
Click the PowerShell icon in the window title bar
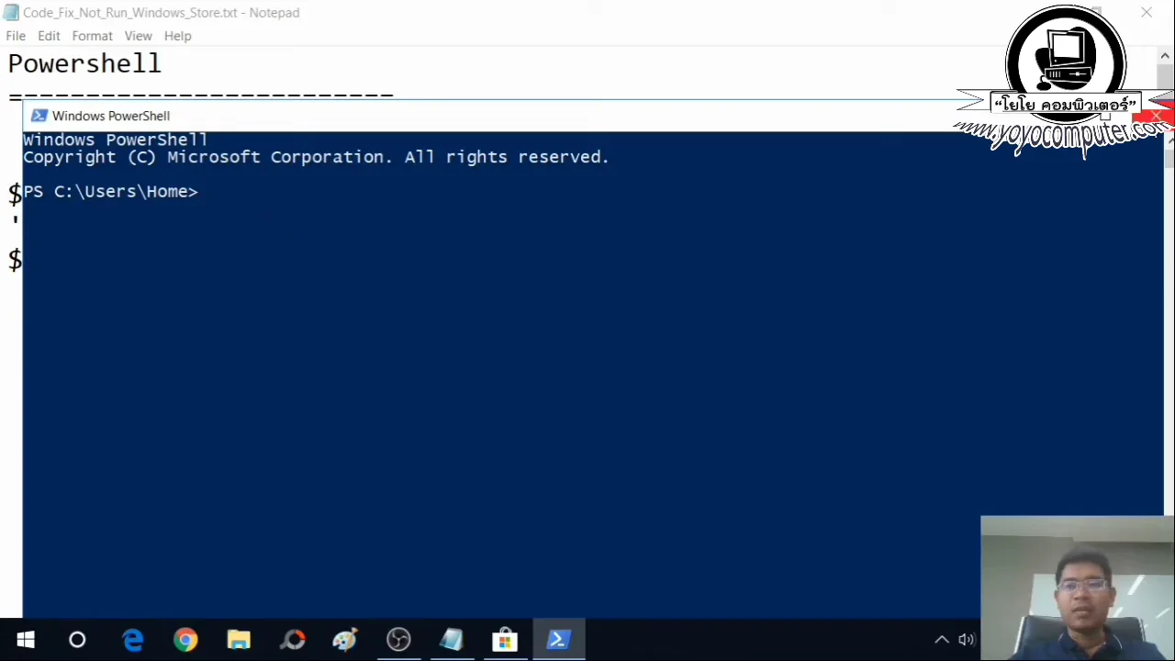click(39, 116)
